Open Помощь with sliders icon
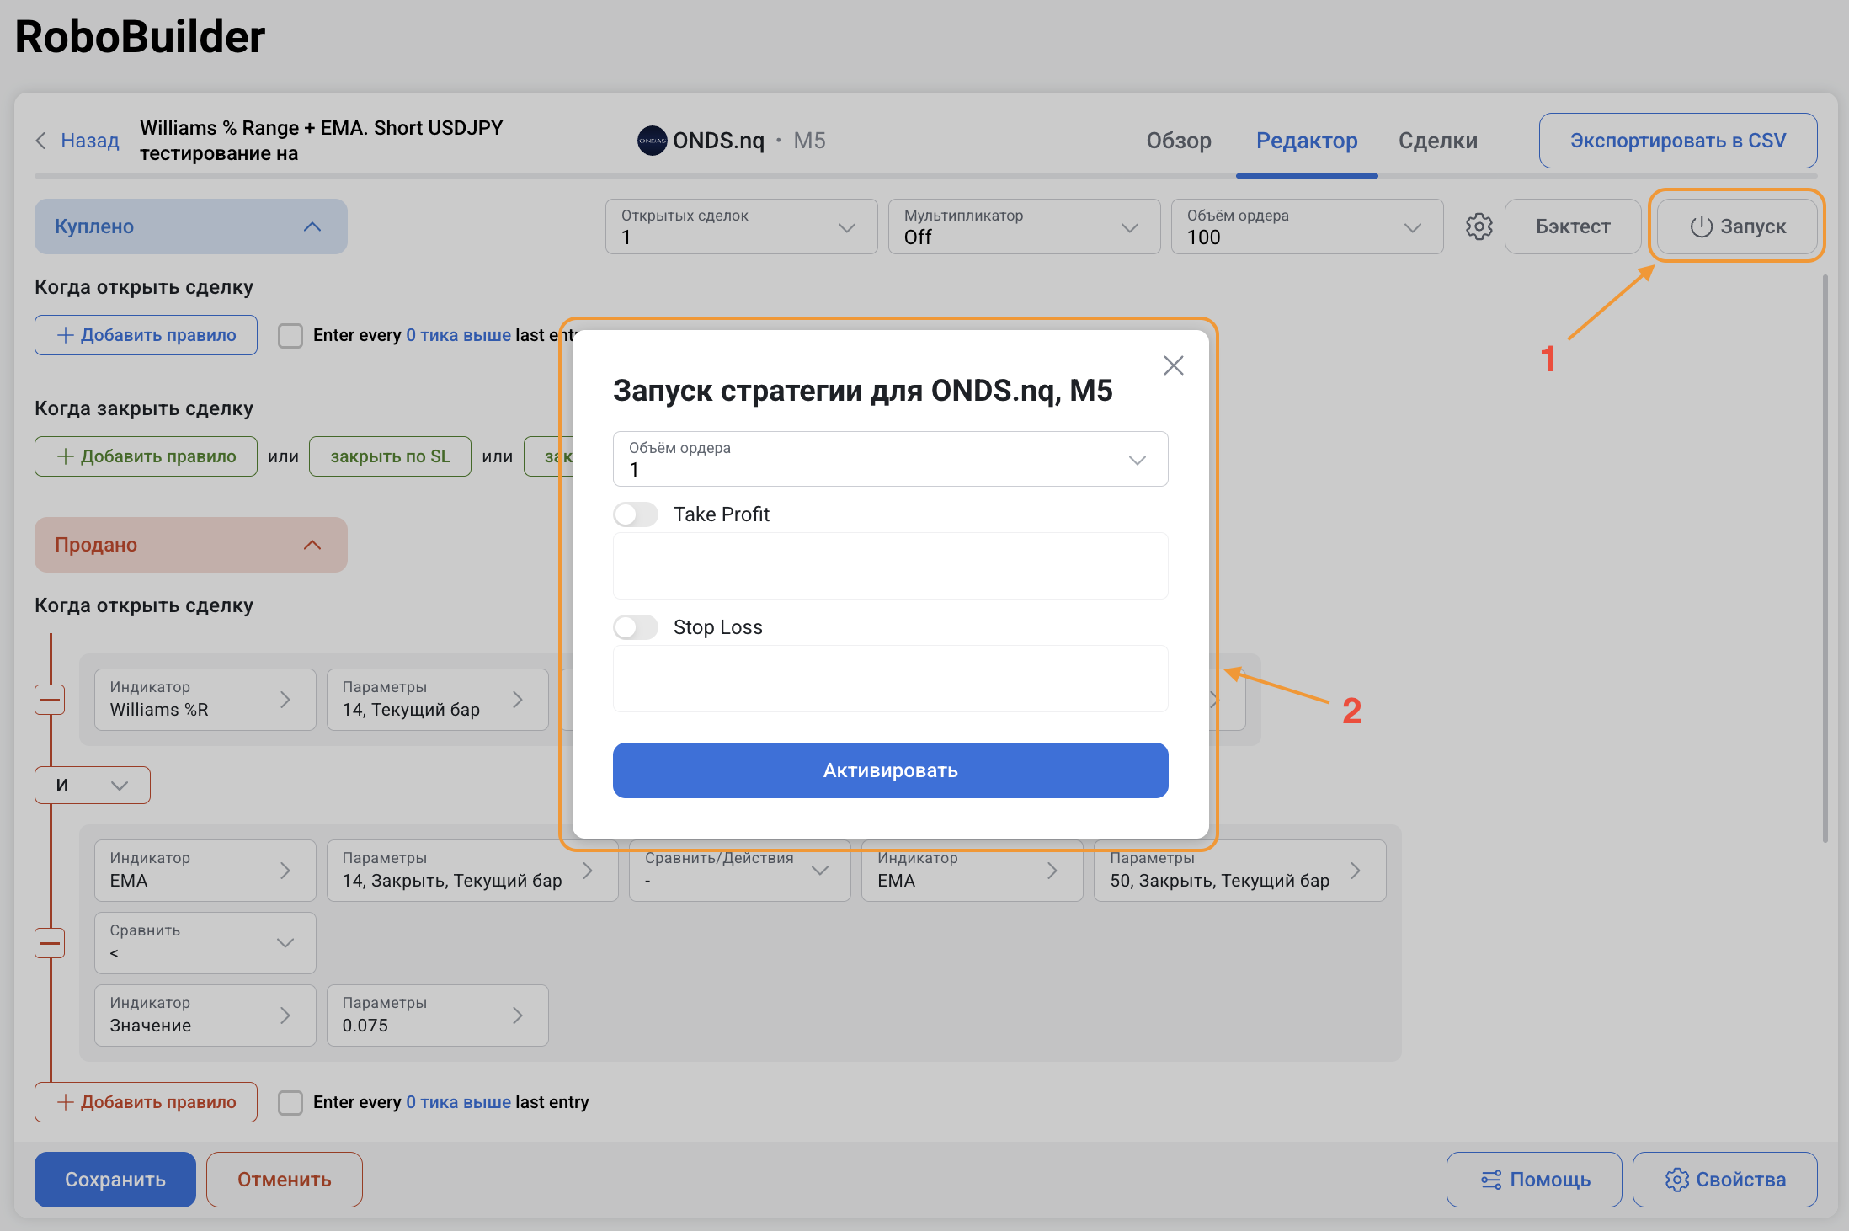1849x1231 pixels. (x=1534, y=1180)
